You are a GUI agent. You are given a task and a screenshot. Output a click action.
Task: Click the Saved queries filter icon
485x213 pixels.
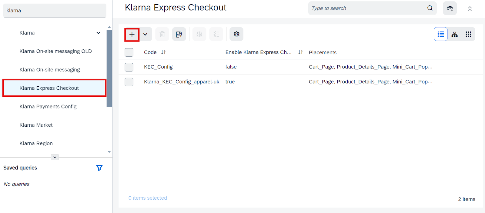[99, 168]
